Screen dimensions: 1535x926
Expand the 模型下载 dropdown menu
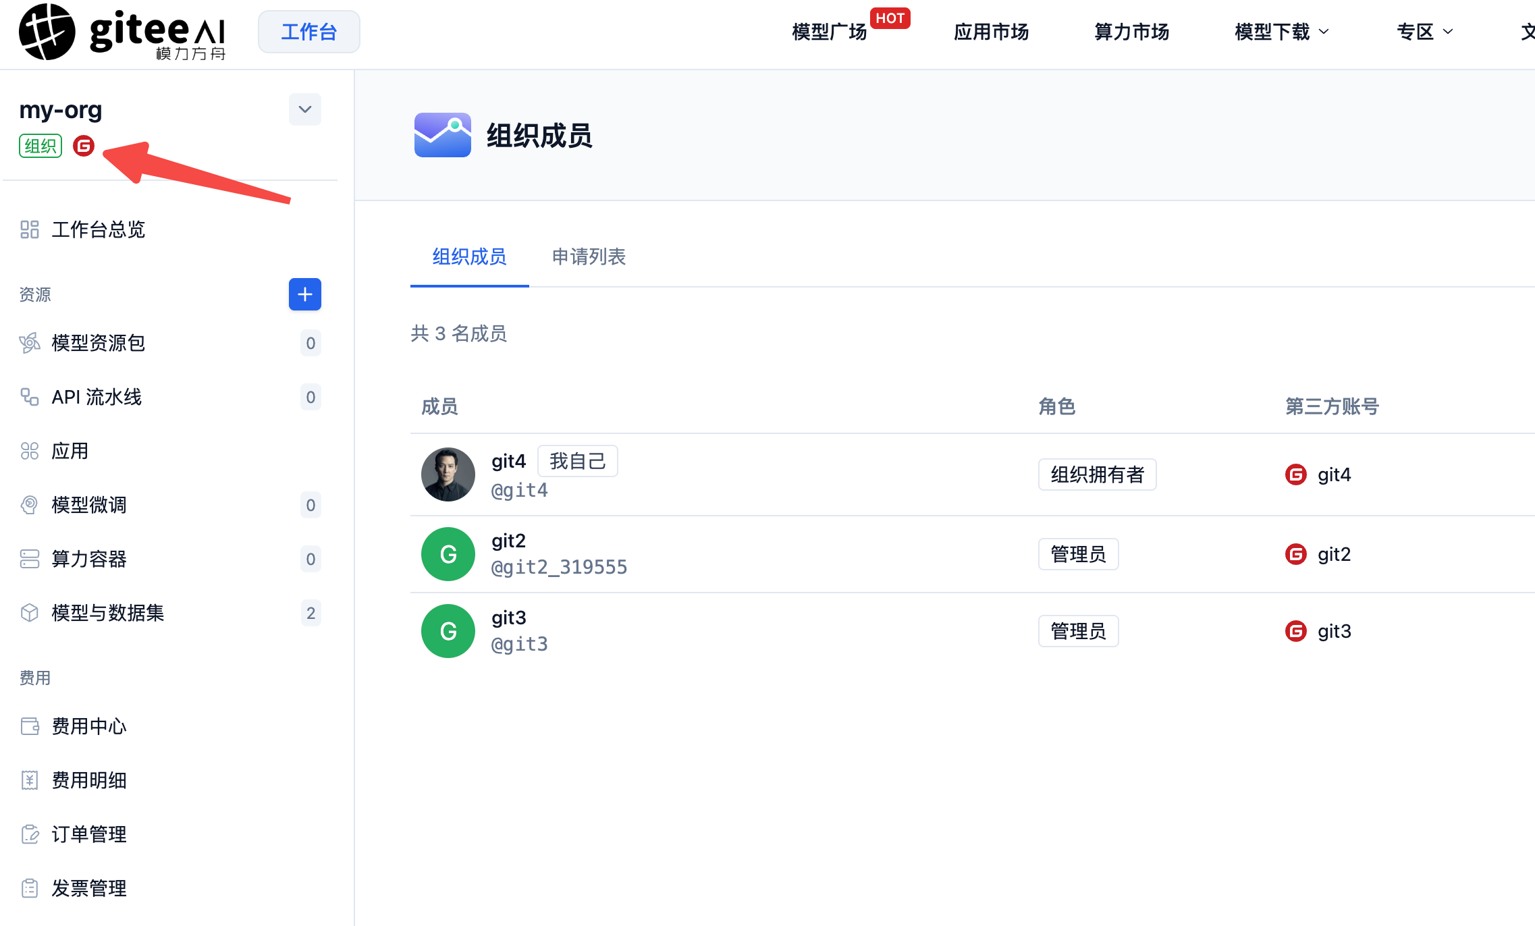(x=1282, y=32)
